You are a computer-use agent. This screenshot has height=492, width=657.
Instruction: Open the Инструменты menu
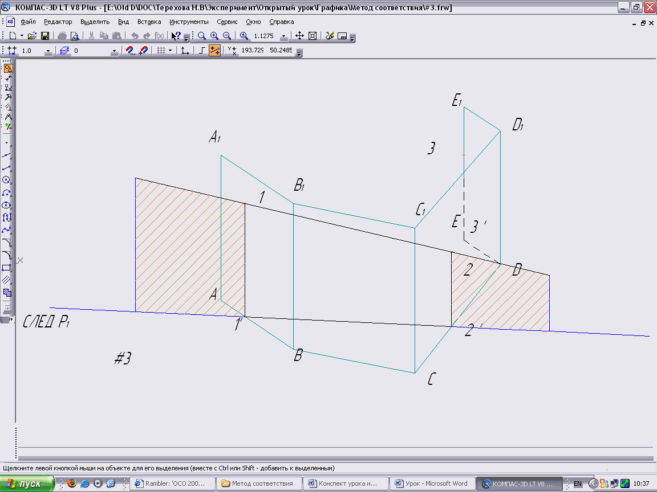pyautogui.click(x=189, y=22)
